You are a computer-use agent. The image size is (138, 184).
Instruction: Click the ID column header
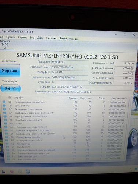click(10, 98)
